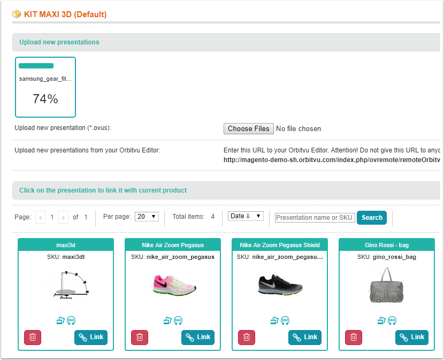Click the Search button
The height and width of the screenshot is (360, 444).
pos(372,218)
